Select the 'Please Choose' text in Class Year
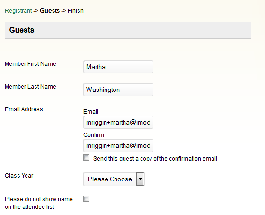265x215 pixels. 110,179
